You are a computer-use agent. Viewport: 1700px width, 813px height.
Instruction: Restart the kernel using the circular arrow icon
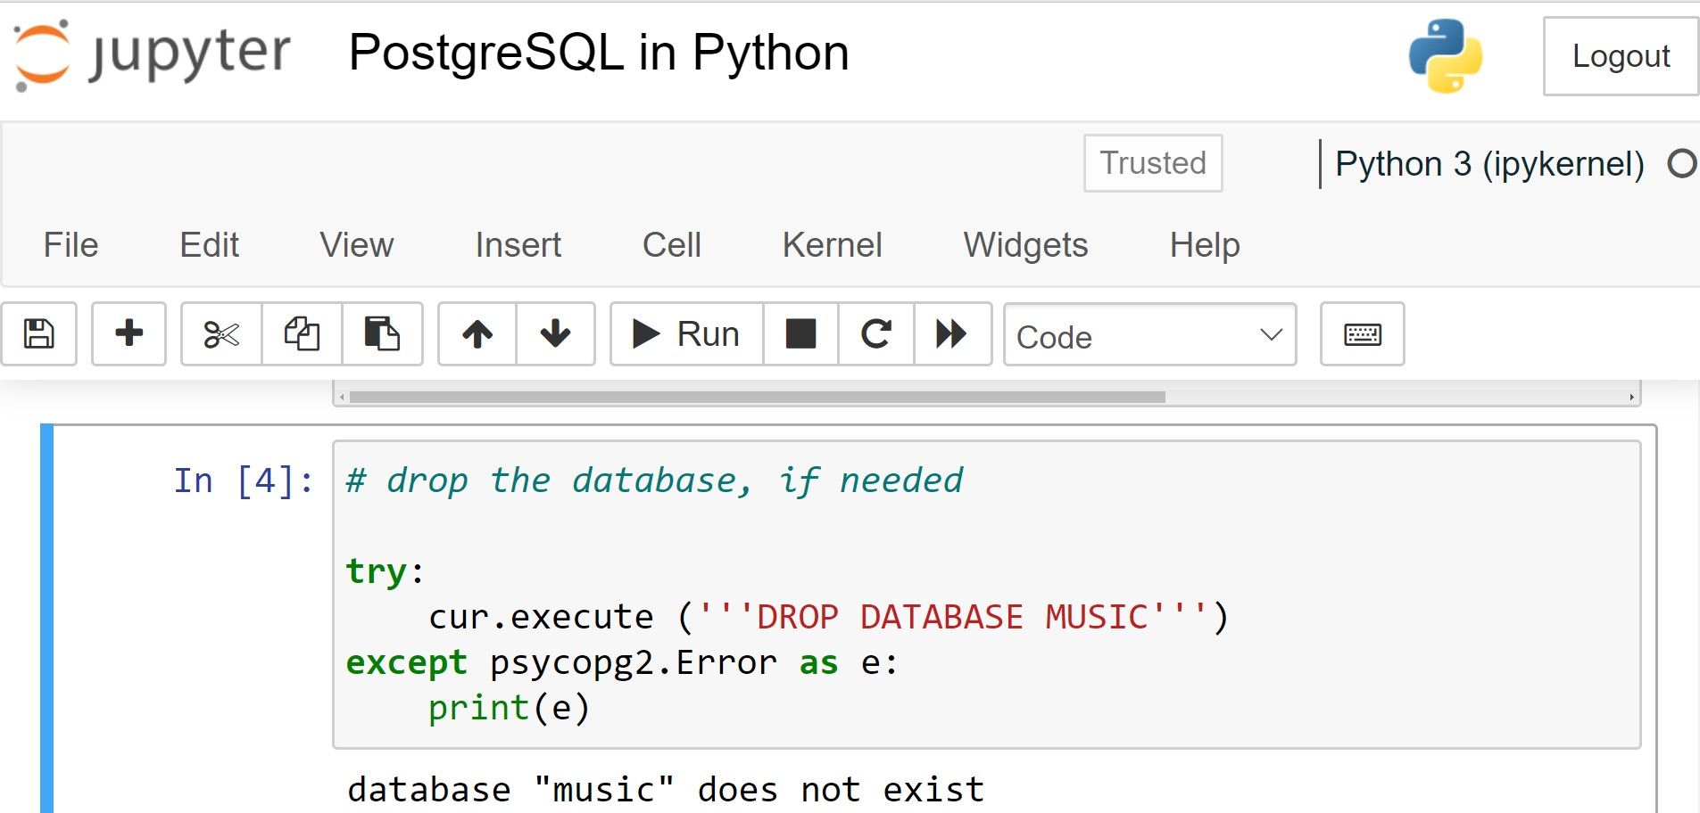point(875,334)
